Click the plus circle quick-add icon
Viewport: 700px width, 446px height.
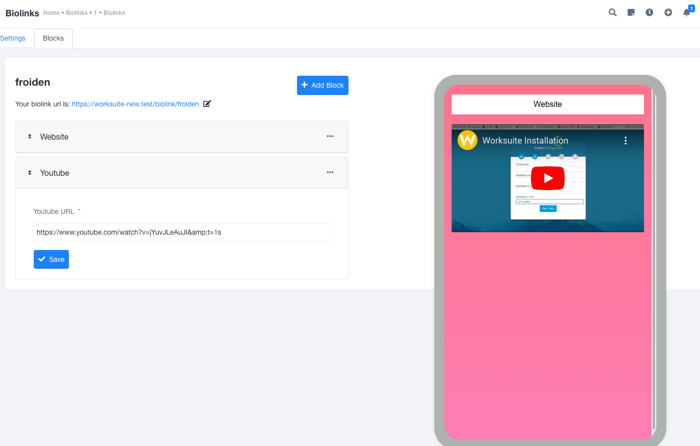(668, 12)
